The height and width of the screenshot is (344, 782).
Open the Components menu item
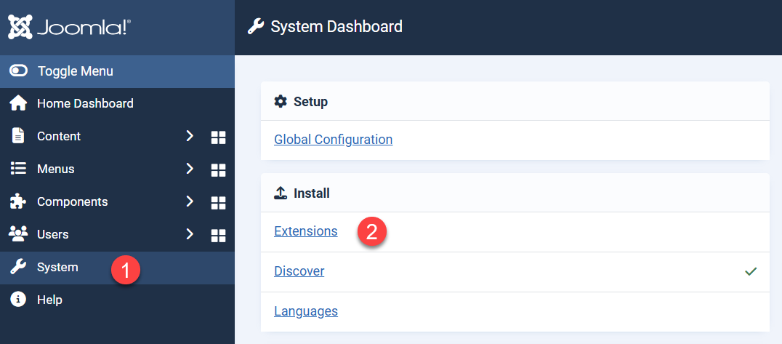(x=73, y=201)
